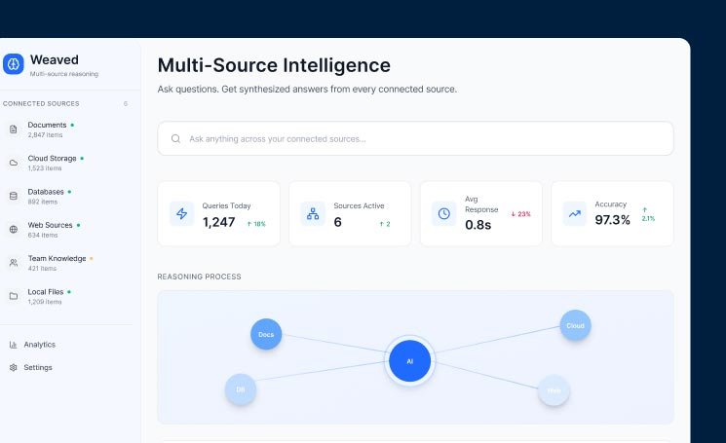Click the Cloud node in graph
This screenshot has width=726, height=443.
coord(576,325)
